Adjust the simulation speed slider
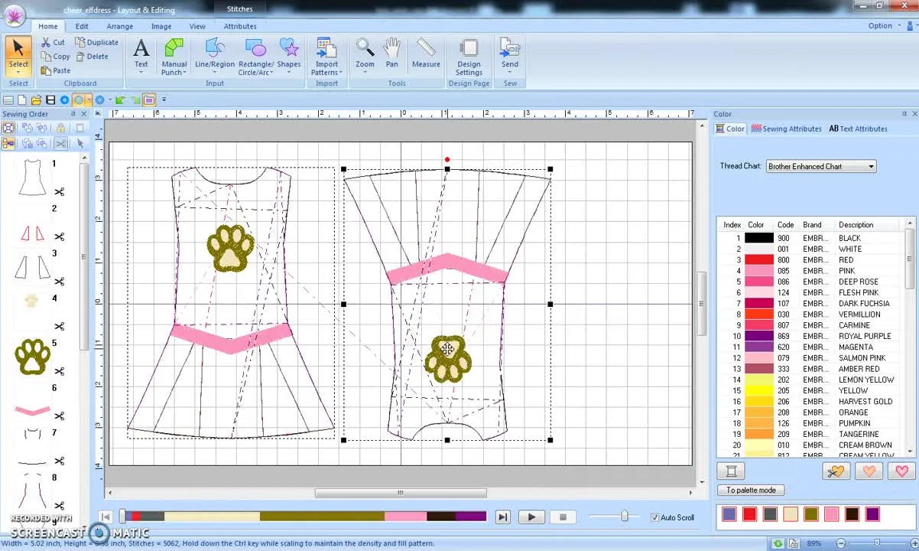The image size is (919, 551). coord(625,517)
